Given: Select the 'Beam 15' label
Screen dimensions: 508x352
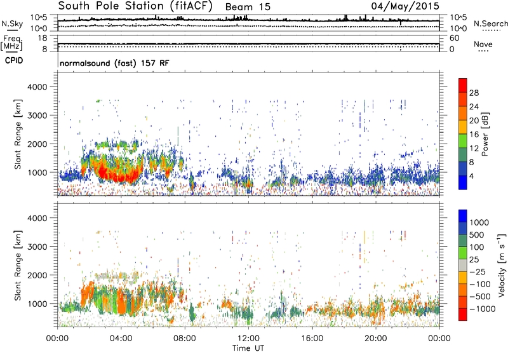Looking at the screenshot, I should tap(248, 7).
